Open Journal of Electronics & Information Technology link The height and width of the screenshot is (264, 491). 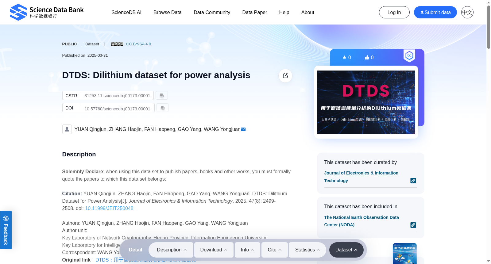361,177
